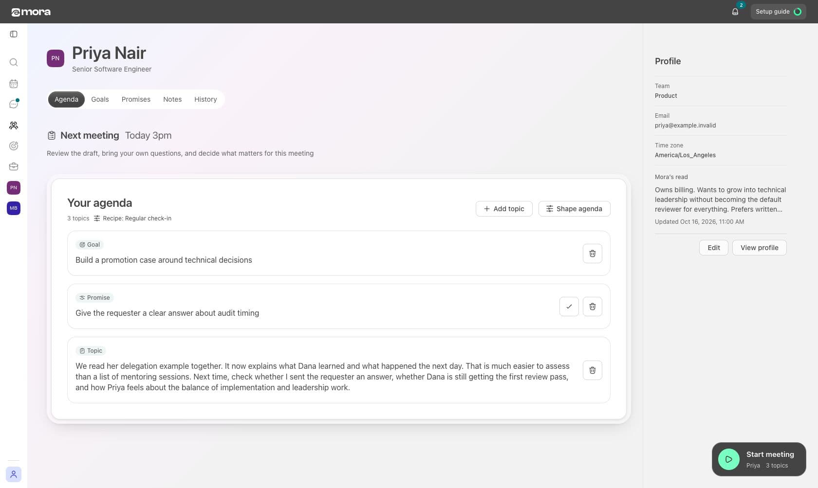818x488 pixels.
Task: Open Shape agenda options
Action: (574, 209)
